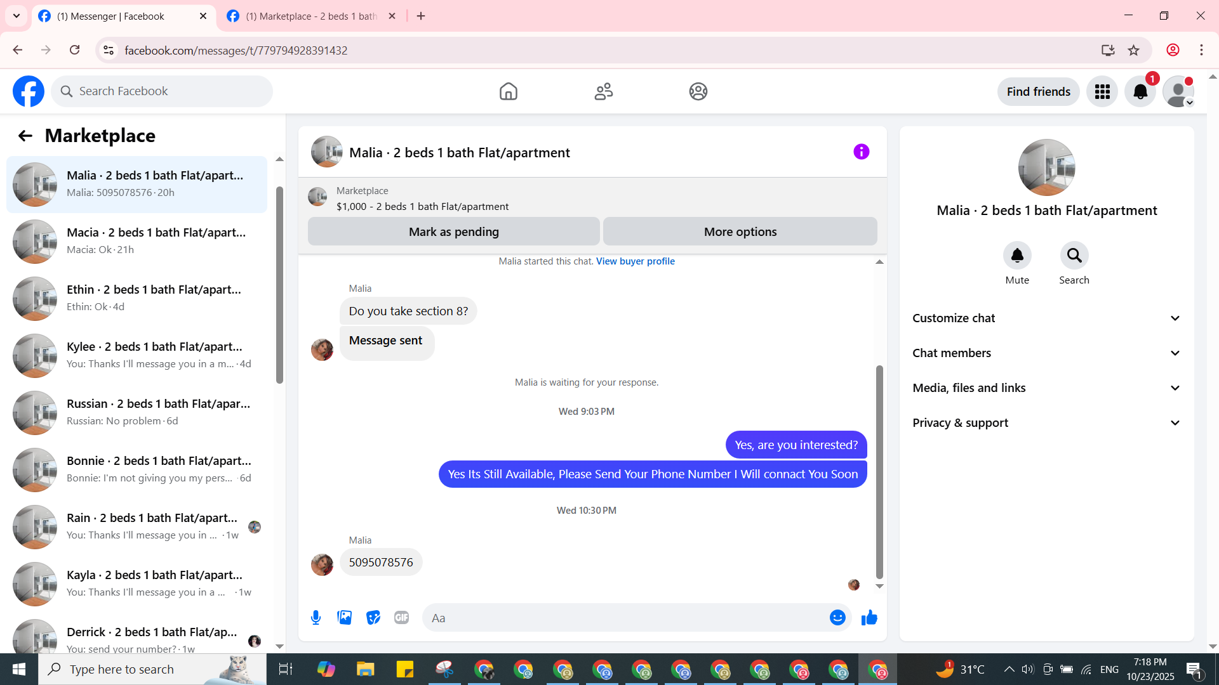This screenshot has width=1219, height=685.
Task: Open conversation information purple icon
Action: point(861,152)
